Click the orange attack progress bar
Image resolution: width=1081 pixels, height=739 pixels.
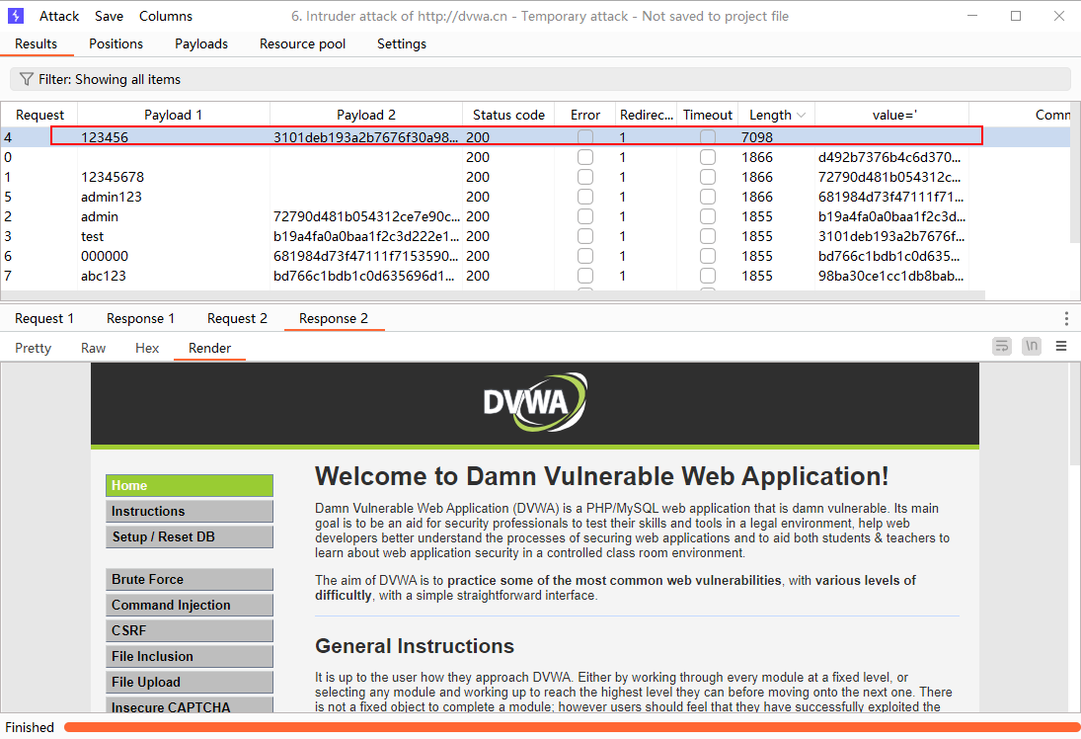[x=571, y=727]
